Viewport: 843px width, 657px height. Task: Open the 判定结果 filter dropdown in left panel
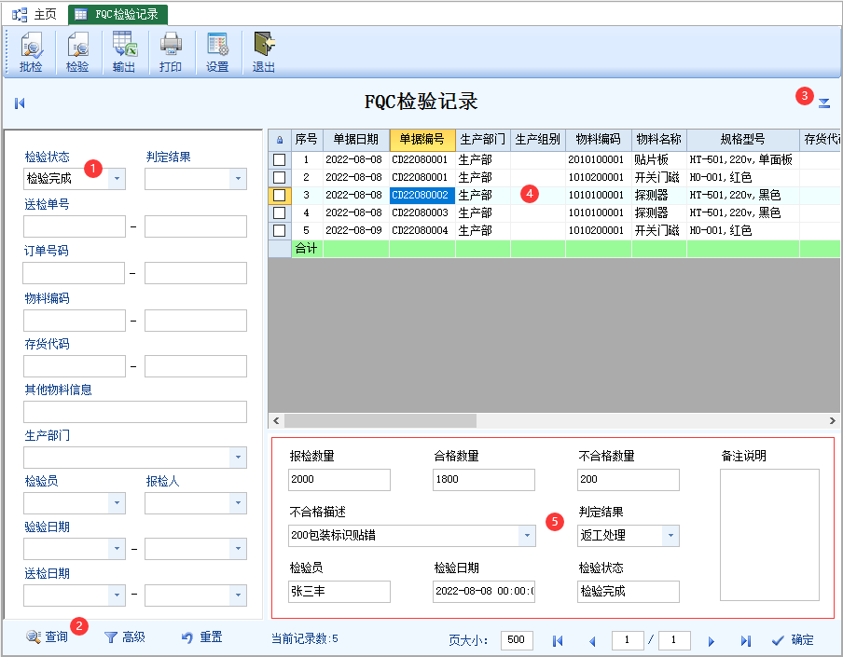point(238,179)
